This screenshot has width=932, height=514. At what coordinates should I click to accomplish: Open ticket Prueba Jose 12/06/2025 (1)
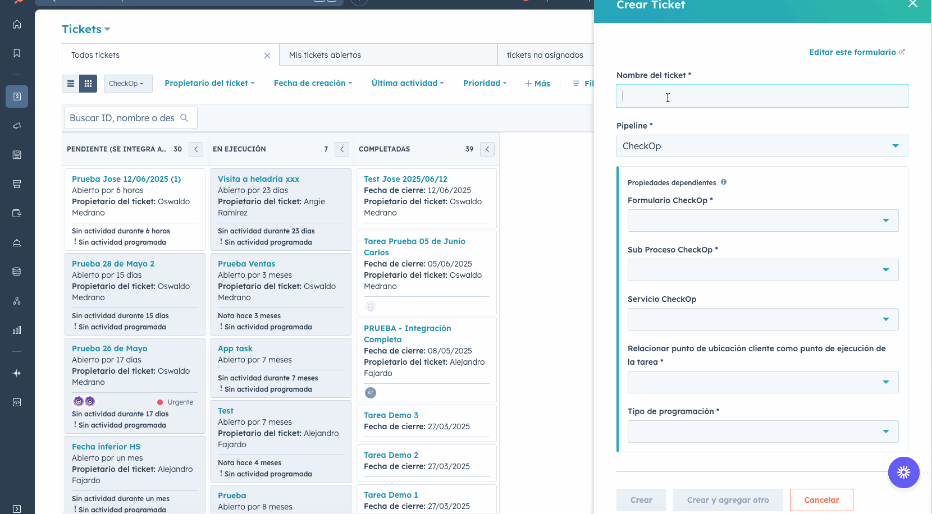(x=126, y=179)
